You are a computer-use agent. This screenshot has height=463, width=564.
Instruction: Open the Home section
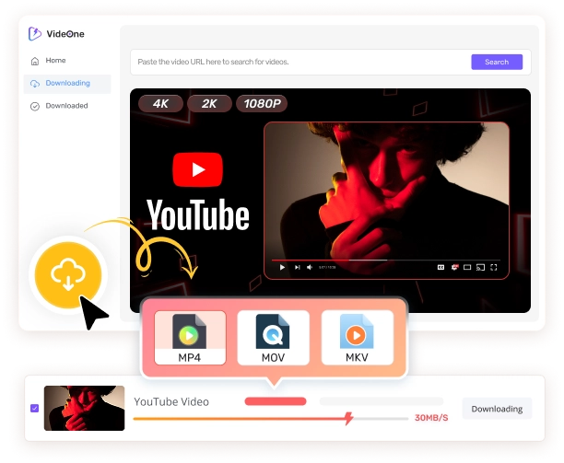tap(55, 61)
